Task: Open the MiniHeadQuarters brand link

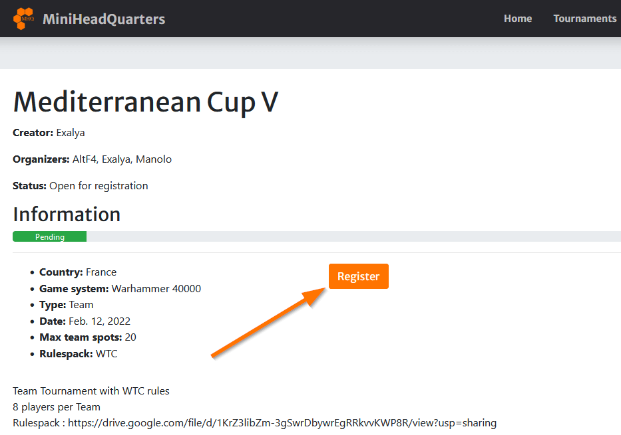Action: pos(103,19)
